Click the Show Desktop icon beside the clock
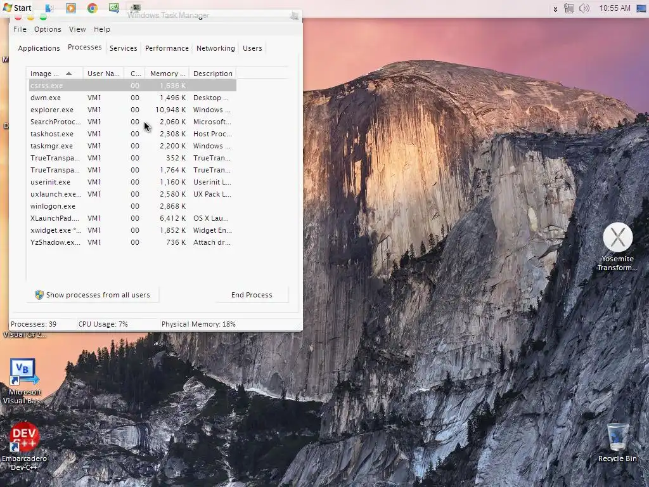The height and width of the screenshot is (487, 649). (x=641, y=9)
